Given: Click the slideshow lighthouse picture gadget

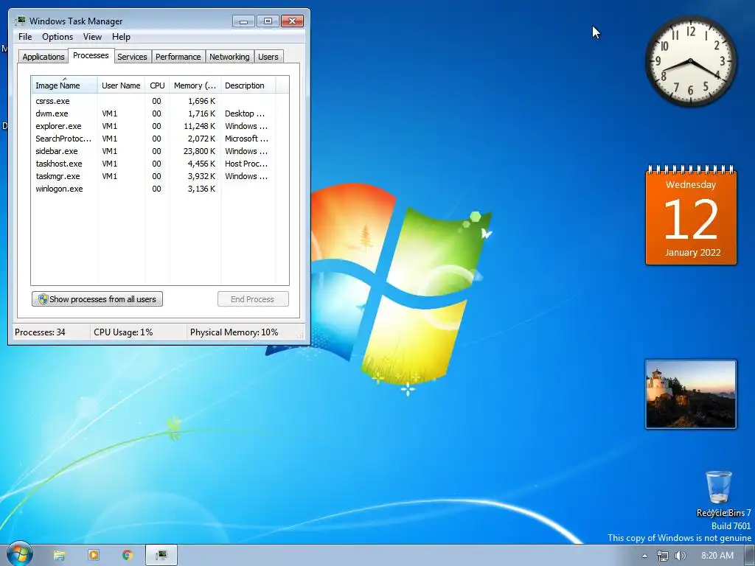Looking at the screenshot, I should 691,394.
